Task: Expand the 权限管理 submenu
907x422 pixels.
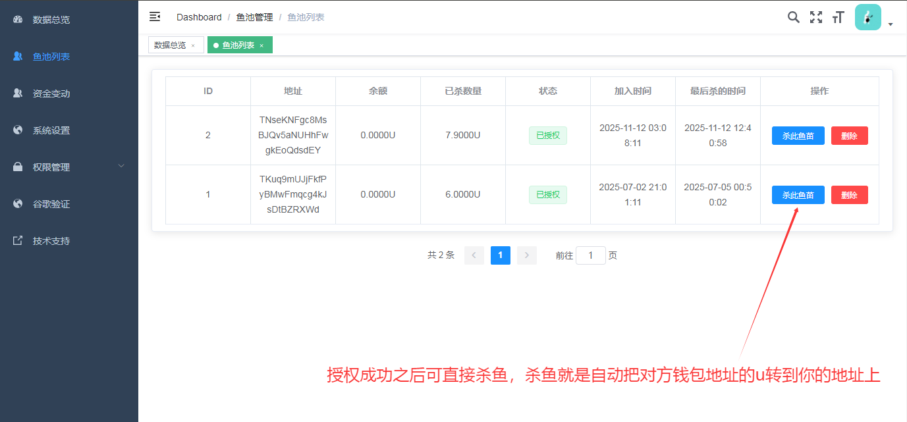Action: point(121,167)
